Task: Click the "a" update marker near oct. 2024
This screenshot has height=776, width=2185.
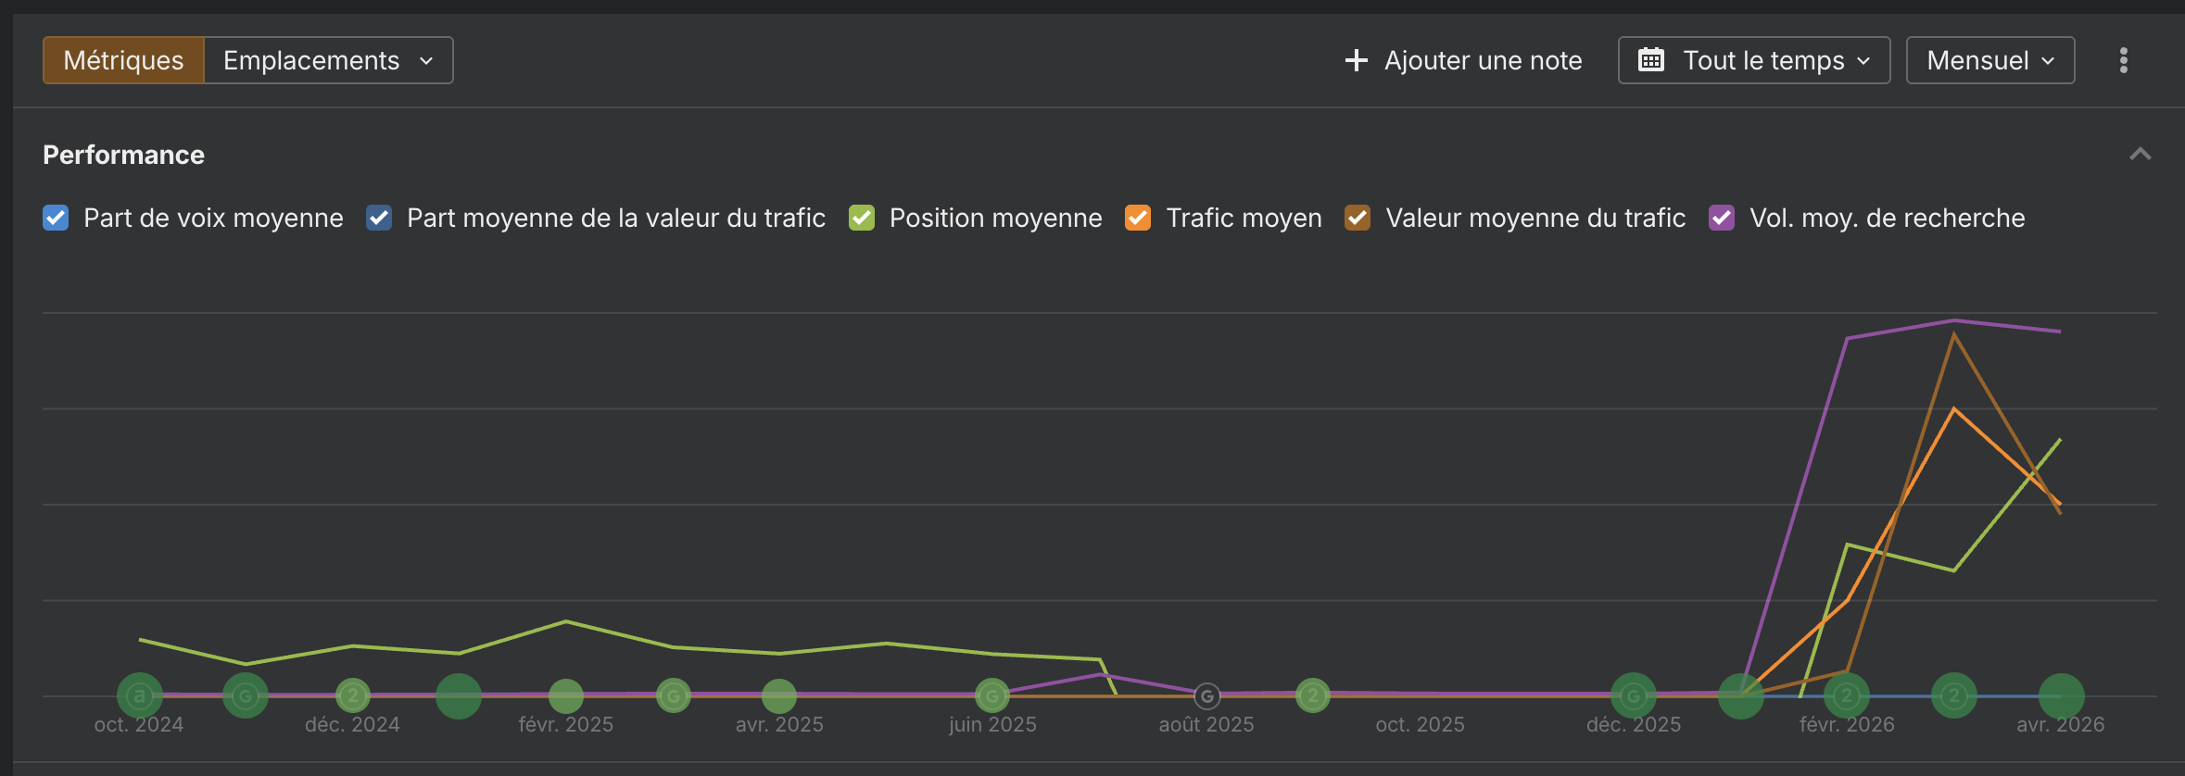Action: [x=137, y=695]
